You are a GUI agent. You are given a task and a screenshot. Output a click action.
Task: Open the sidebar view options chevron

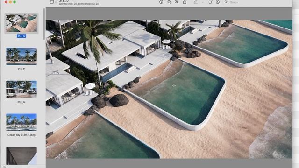[56, 2]
